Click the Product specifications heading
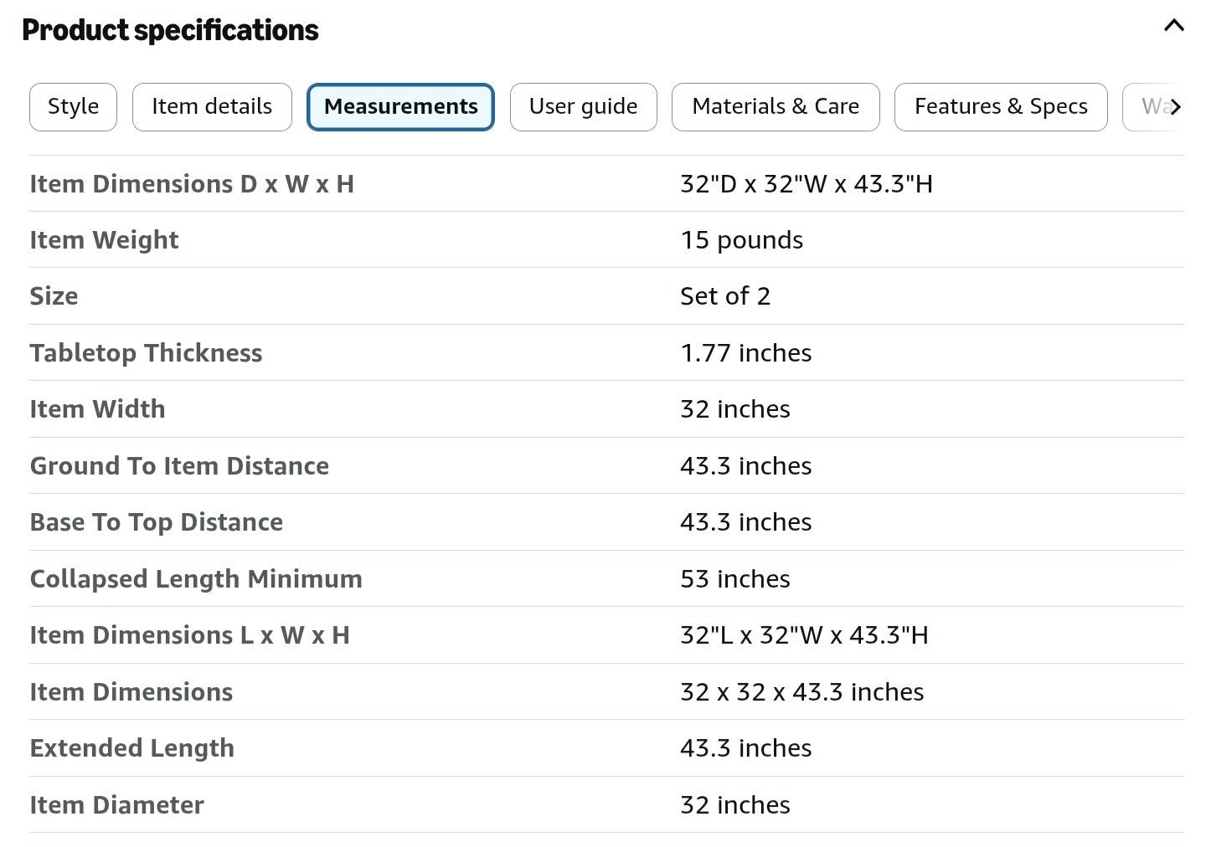This screenshot has width=1206, height=847. (170, 30)
